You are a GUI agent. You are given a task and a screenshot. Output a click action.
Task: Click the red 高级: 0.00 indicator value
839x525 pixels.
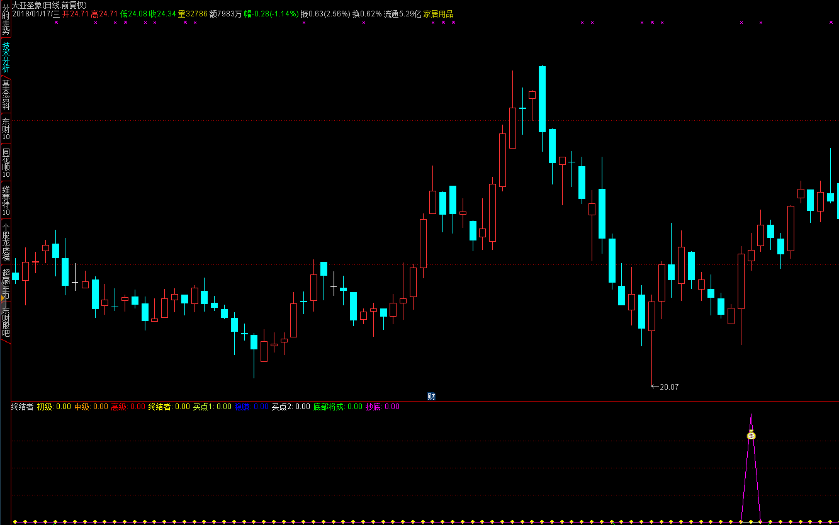tap(128, 407)
